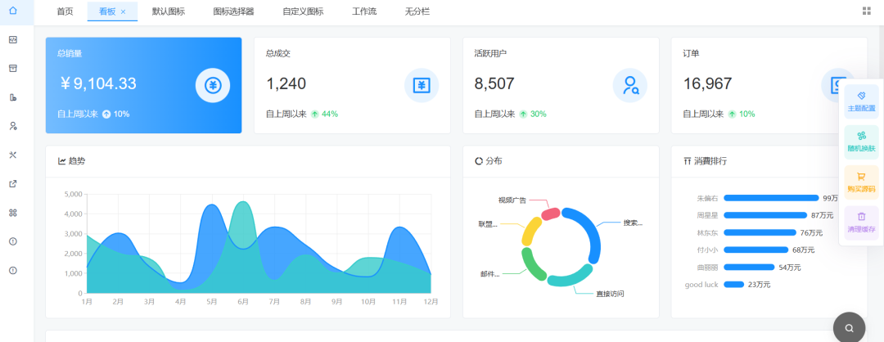Screen dimensions: 884x342
Task: Open the tools wrench sidebar icon
Action: point(13,155)
